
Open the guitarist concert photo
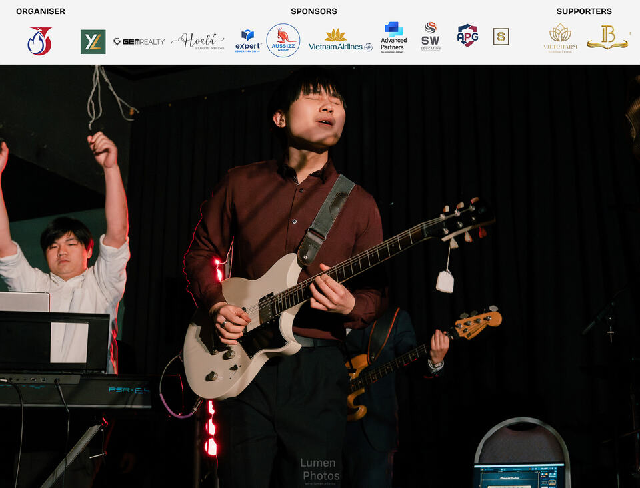coord(320,276)
